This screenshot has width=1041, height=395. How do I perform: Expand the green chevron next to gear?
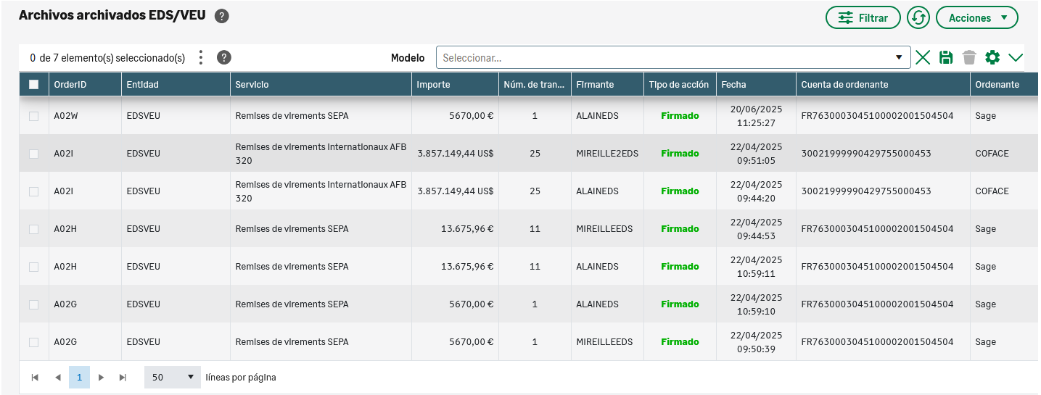point(1015,58)
